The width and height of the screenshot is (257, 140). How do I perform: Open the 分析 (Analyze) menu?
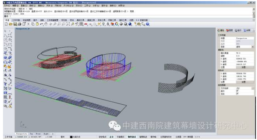96,6
